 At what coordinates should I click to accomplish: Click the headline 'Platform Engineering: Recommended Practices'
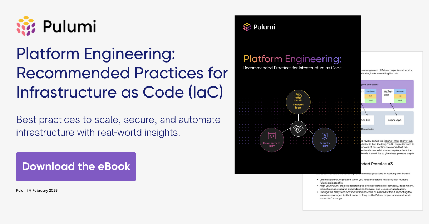pyautogui.click(x=122, y=73)
